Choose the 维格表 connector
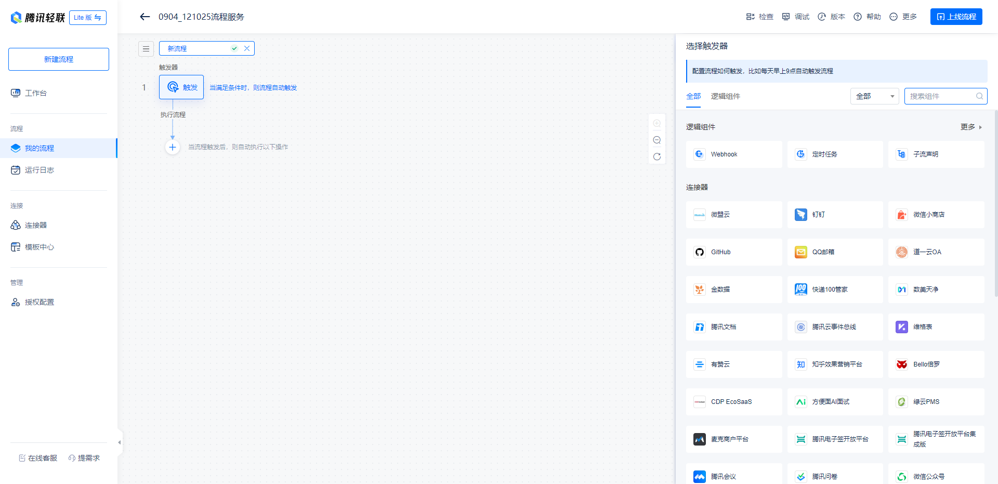This screenshot has width=998, height=484. click(x=936, y=327)
